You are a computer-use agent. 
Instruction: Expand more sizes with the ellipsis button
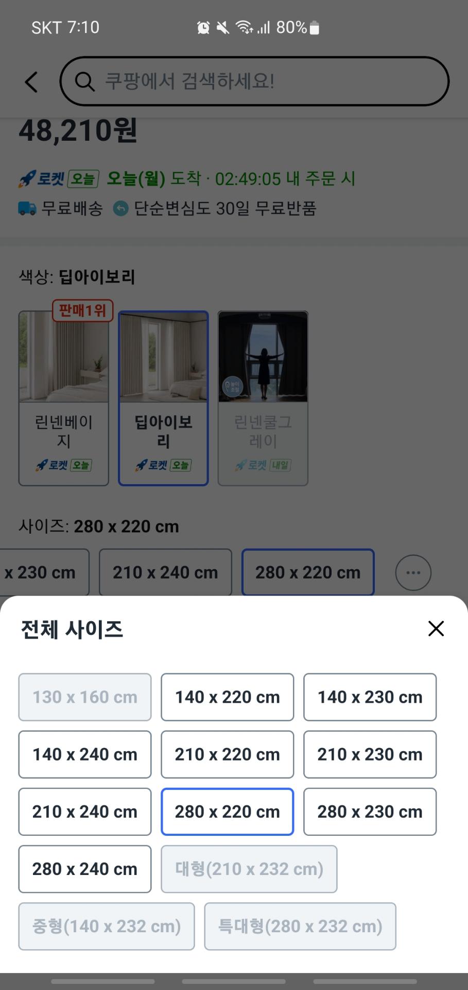tap(413, 572)
